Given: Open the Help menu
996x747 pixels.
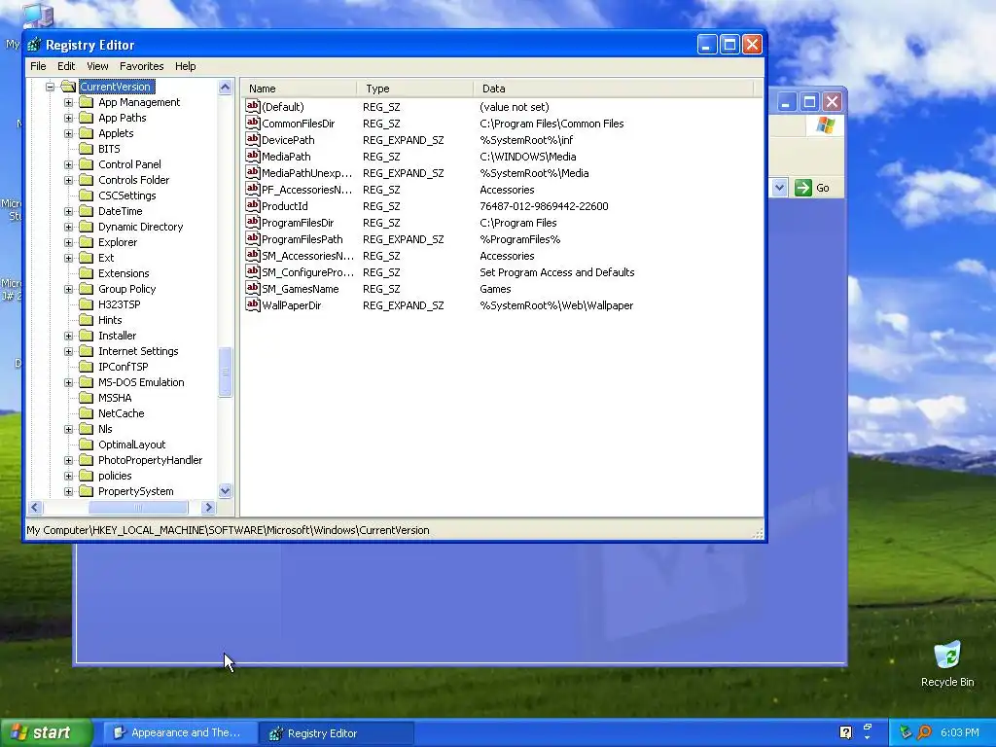Looking at the screenshot, I should click(x=186, y=66).
